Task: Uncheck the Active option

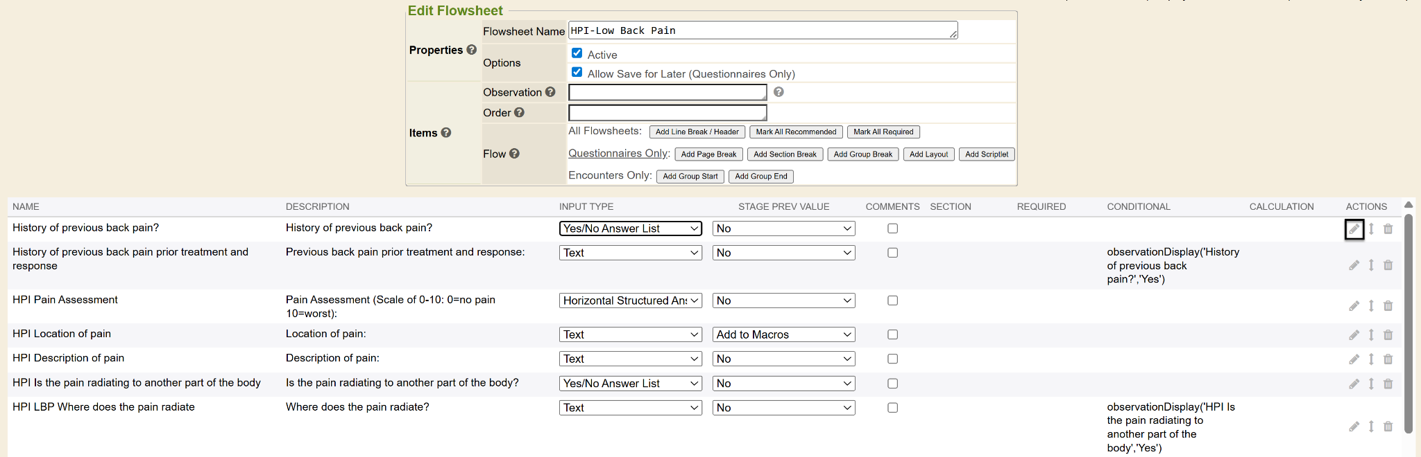Action: click(x=577, y=53)
